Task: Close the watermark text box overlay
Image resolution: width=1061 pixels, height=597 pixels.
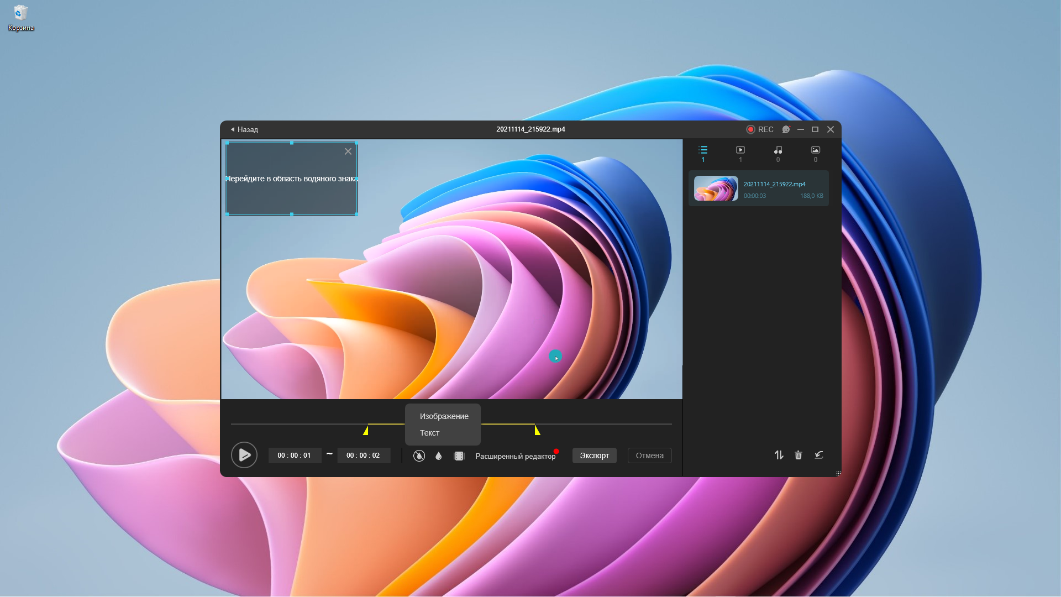Action: coord(348,151)
